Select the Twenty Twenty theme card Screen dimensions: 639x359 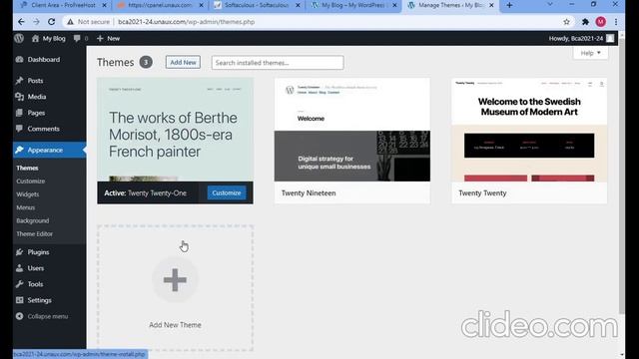[529, 141]
